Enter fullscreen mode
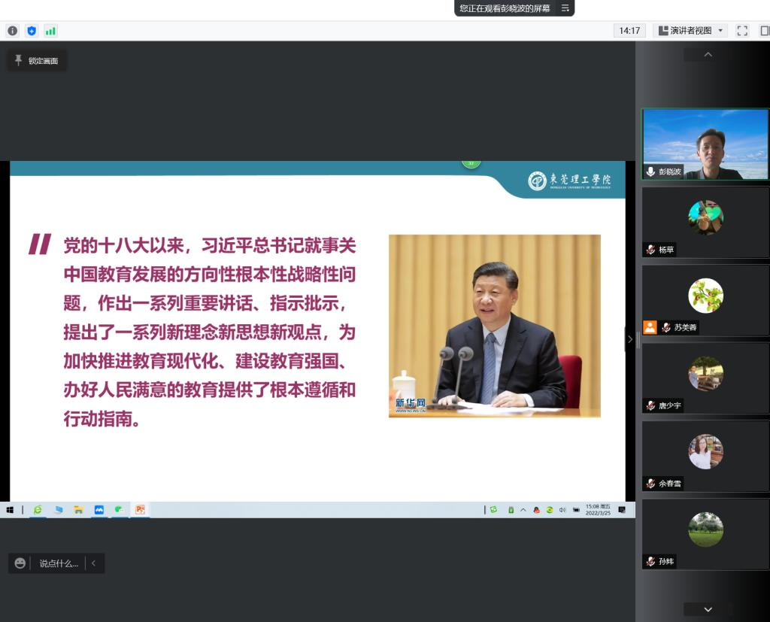770x622 pixels. (x=742, y=31)
